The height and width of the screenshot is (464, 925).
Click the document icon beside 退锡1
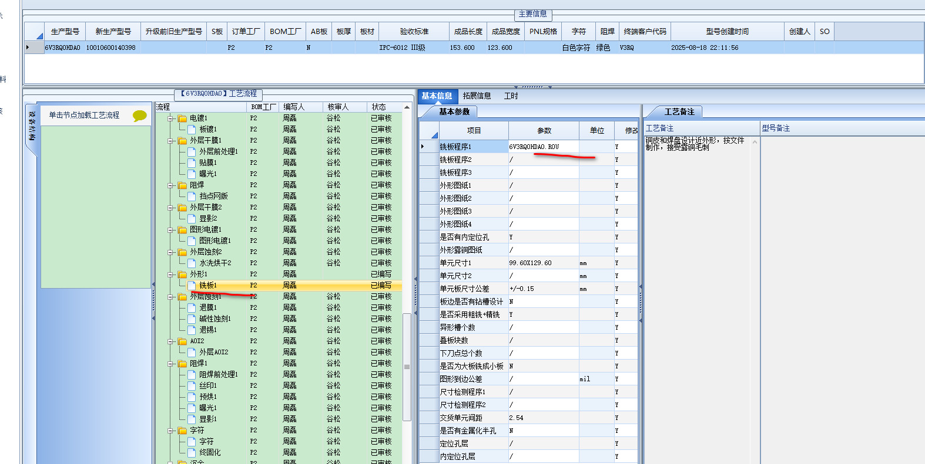(192, 330)
